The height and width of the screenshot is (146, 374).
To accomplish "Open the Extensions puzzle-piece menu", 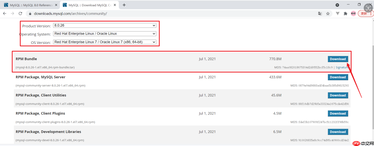I will click(x=345, y=13).
